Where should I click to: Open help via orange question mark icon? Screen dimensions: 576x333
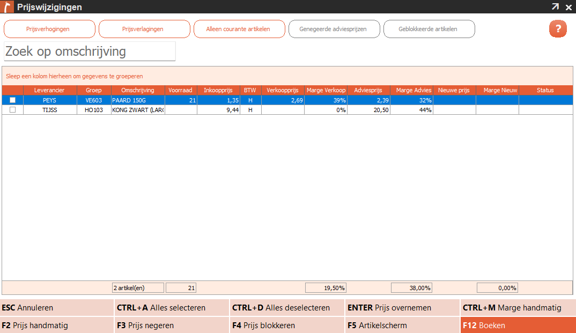[558, 28]
